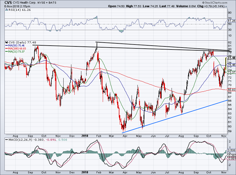
Task: Click the candlestick icon beside CVS (Daily)
Action: [x=6, y=42]
